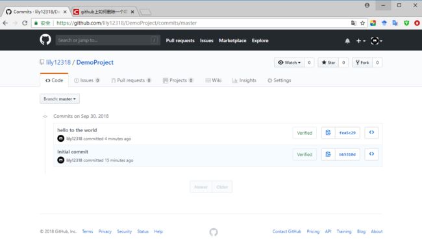Open Explore in the top navigation
422x243 pixels.
(260, 41)
